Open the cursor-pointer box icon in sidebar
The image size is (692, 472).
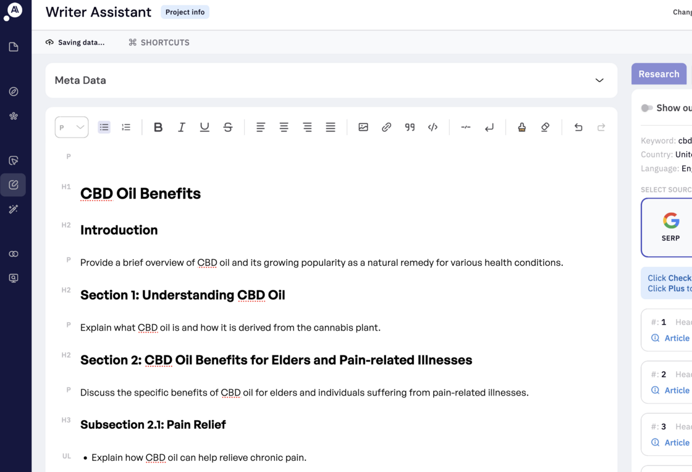coord(14,160)
